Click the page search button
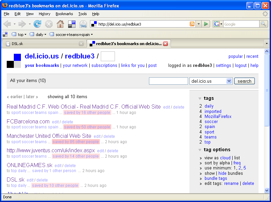Screen dimensions: 271x202 click(244, 81)
